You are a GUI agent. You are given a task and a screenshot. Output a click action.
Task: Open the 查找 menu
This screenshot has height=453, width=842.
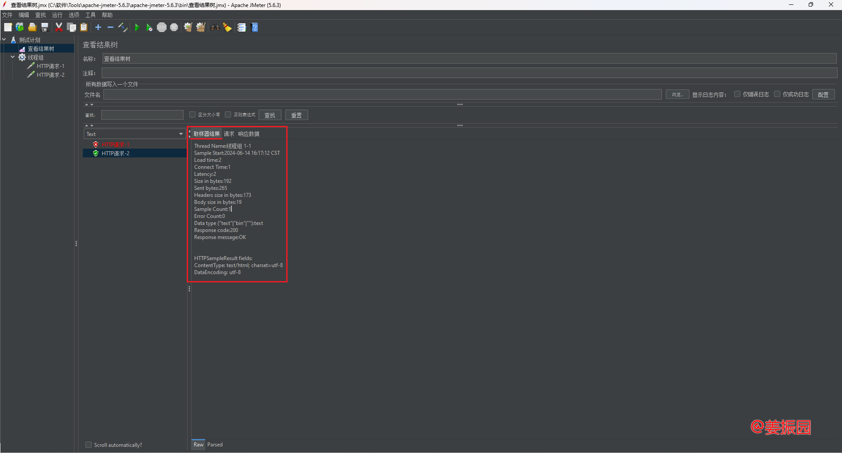40,15
